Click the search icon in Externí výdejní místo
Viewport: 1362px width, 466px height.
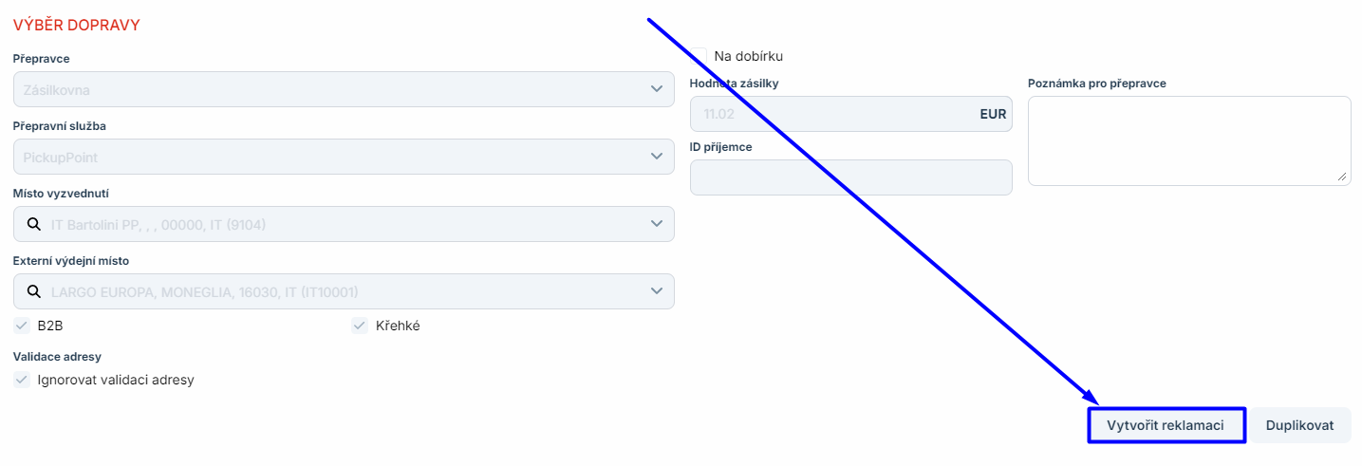pos(33,291)
